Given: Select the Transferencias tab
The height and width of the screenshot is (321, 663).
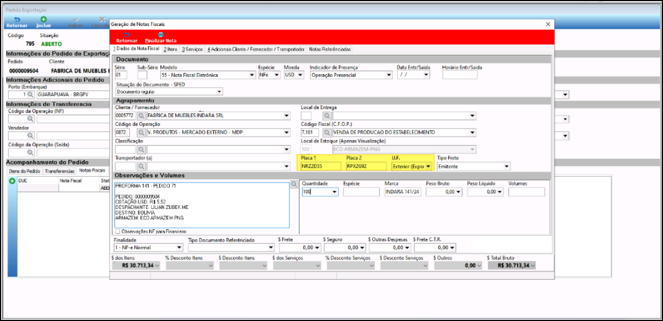Looking at the screenshot, I should pos(59,171).
